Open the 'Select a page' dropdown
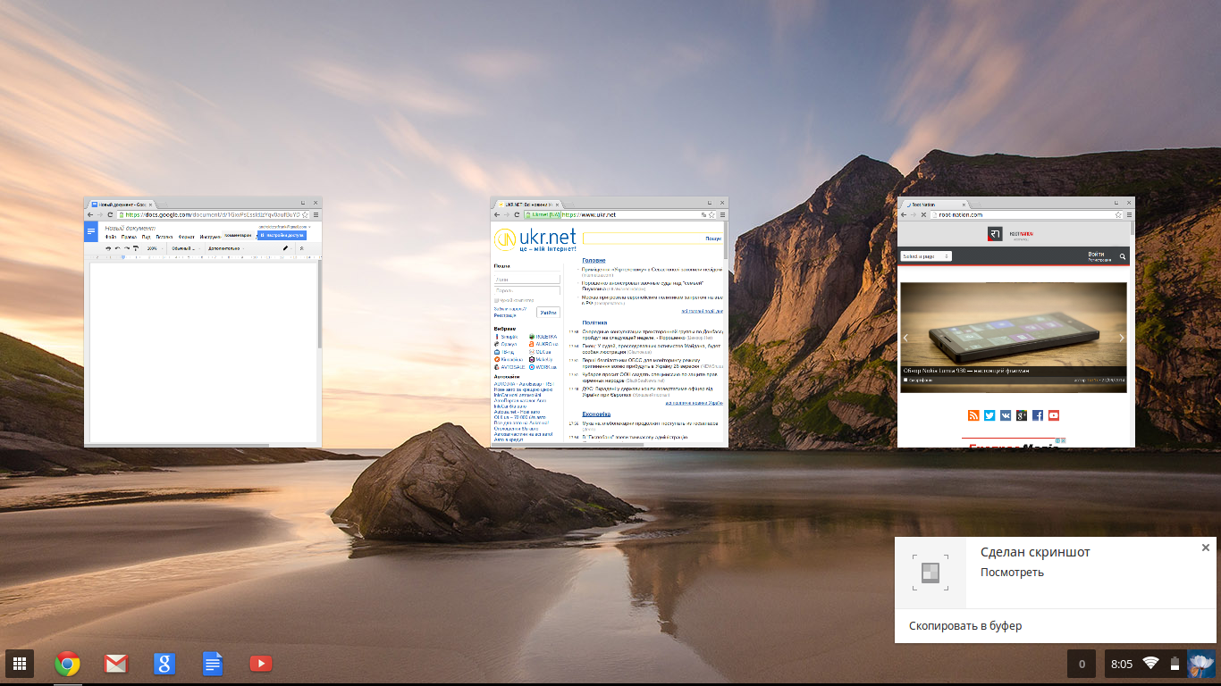1221x686 pixels. [926, 256]
